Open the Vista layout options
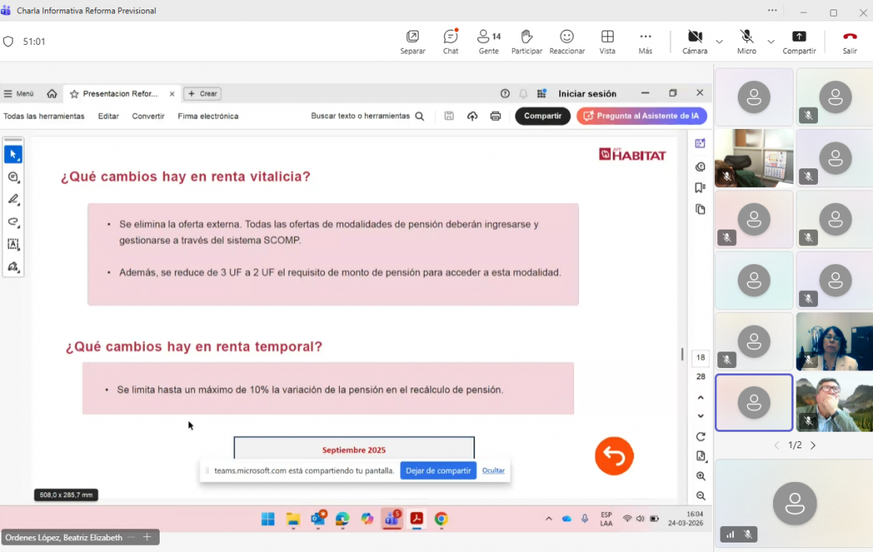Screen dimensions: 873x552 click(607, 41)
